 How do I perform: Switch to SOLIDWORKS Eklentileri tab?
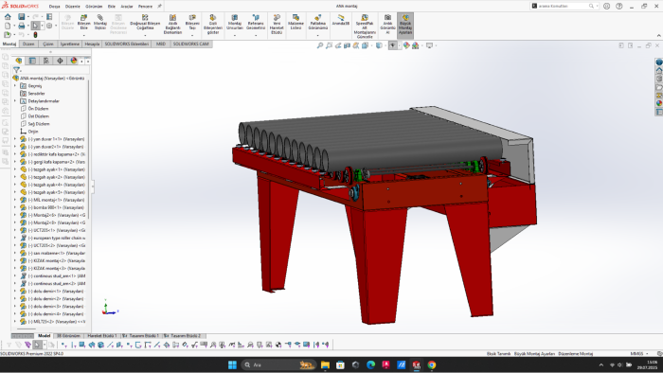coord(126,44)
